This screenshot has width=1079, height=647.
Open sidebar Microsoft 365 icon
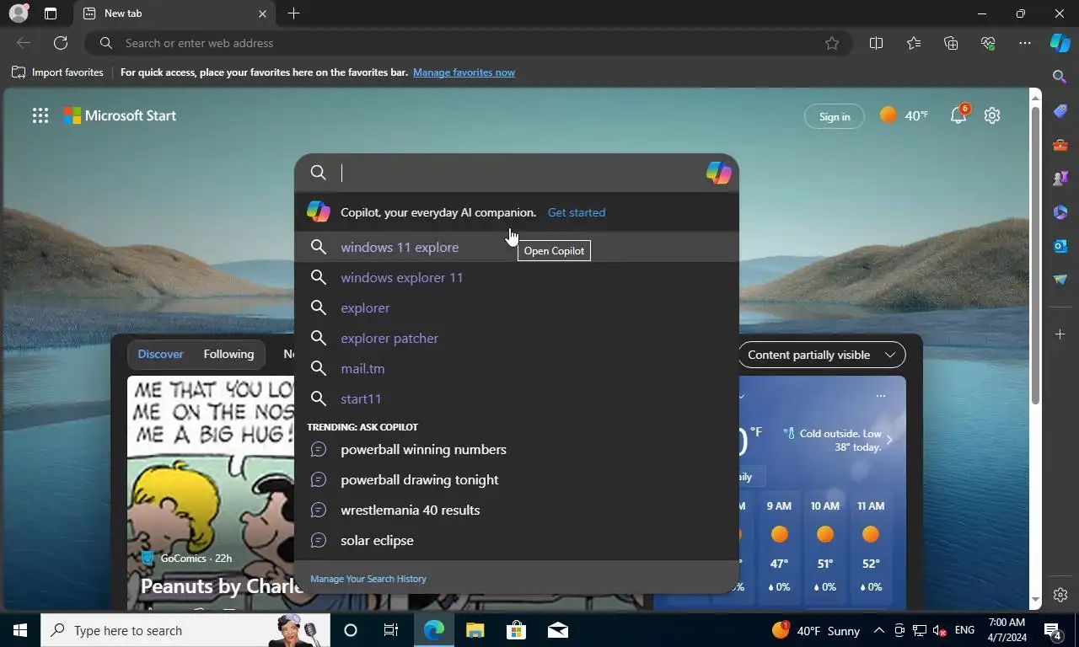[x=1060, y=212]
